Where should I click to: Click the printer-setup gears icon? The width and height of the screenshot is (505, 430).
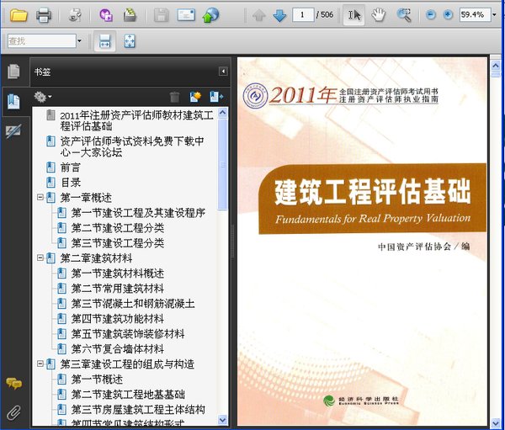75,15
